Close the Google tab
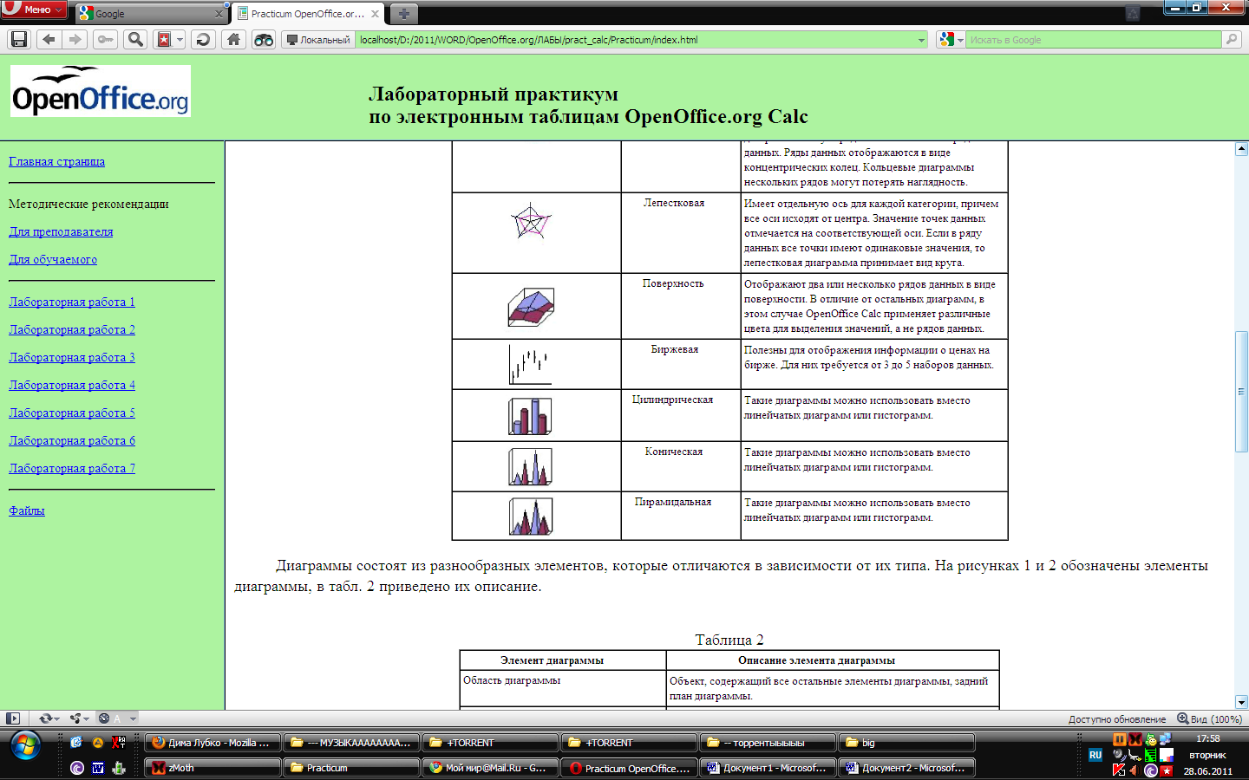 click(x=219, y=14)
